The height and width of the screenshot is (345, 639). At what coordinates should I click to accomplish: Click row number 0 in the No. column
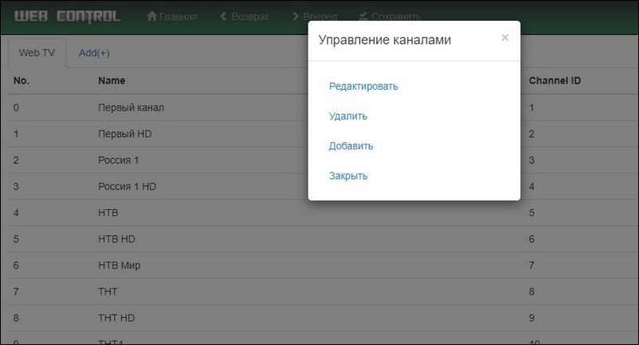coord(16,107)
